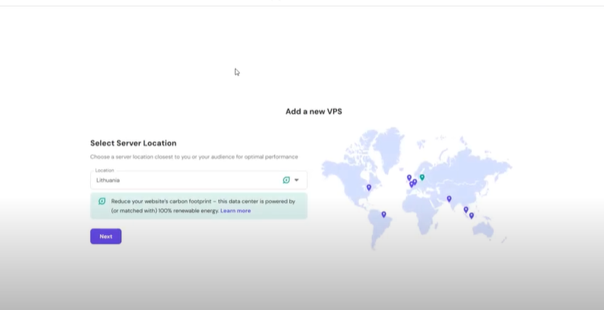Click the France map pin
Image resolution: width=604 pixels, height=310 pixels.
point(411,184)
